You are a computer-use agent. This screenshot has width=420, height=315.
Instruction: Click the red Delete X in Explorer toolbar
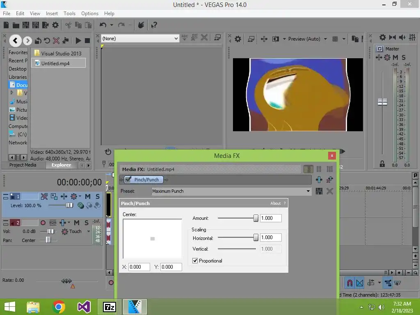click(56, 41)
